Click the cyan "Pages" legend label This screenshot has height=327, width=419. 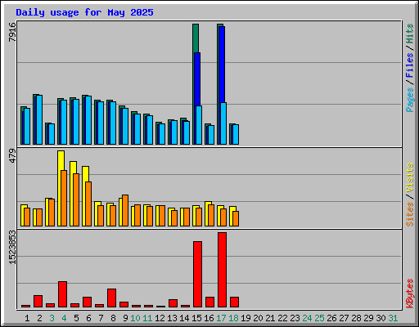(x=410, y=100)
